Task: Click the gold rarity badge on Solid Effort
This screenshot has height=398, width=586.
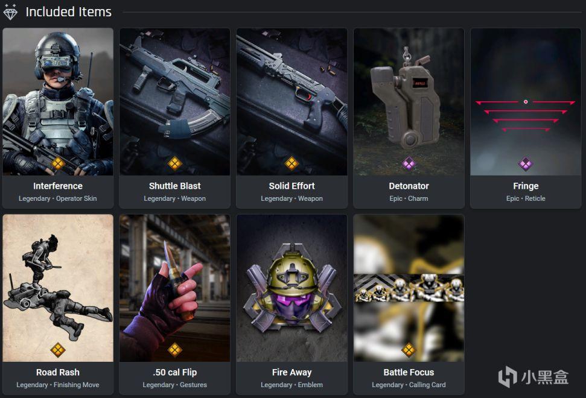Action: coord(291,163)
